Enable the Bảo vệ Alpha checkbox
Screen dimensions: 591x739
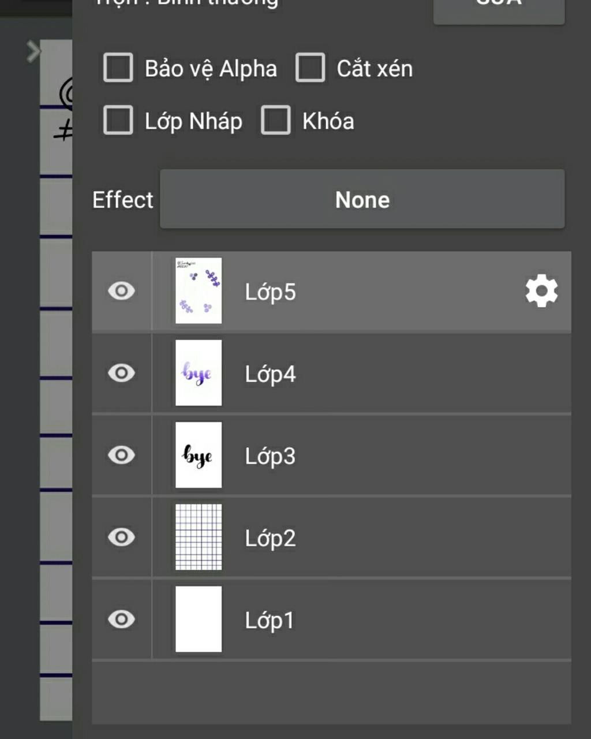click(118, 68)
